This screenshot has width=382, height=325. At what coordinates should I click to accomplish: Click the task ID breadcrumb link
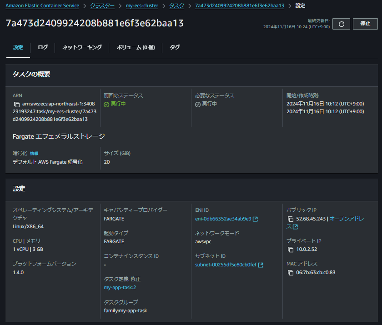point(240,5)
